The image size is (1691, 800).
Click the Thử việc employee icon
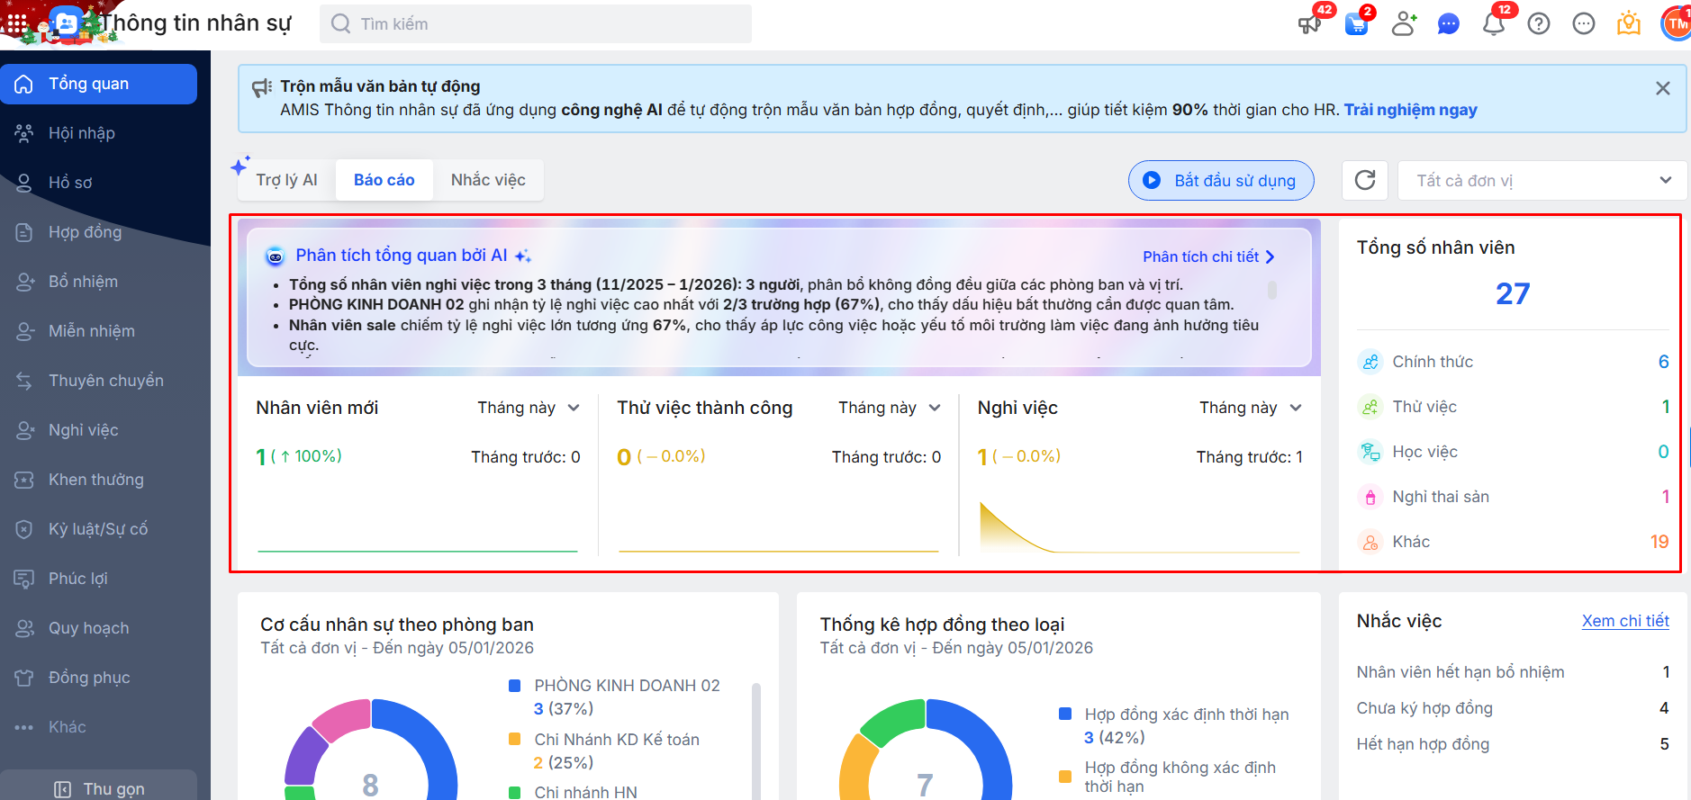click(x=1370, y=407)
